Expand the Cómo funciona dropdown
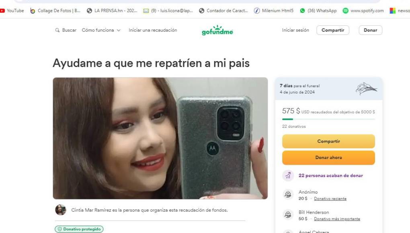The height and width of the screenshot is (233, 410). [x=101, y=30]
